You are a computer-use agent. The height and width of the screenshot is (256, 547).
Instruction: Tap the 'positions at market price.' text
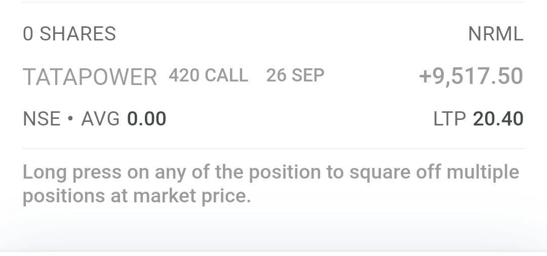click(x=137, y=195)
